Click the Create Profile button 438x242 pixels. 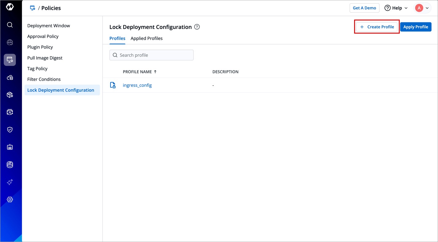click(377, 27)
